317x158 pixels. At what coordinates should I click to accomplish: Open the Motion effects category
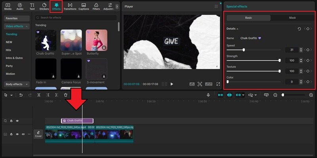pos(10,74)
